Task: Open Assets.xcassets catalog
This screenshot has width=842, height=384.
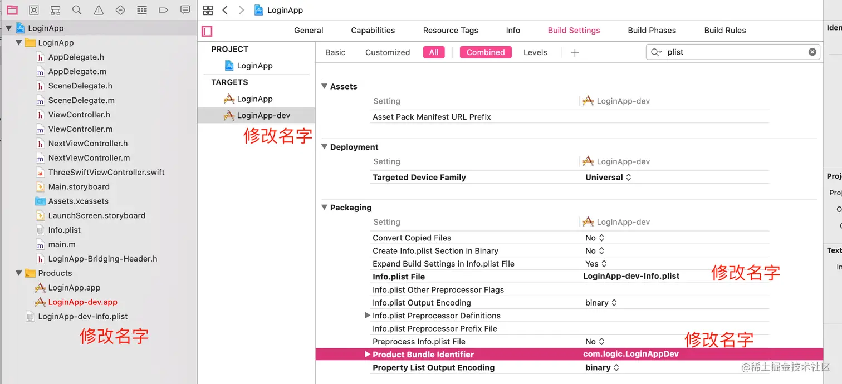Action: (x=72, y=201)
